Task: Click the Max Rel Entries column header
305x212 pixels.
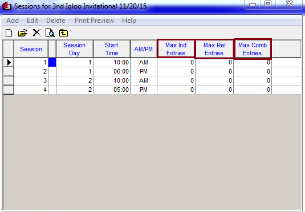Action: [214, 49]
